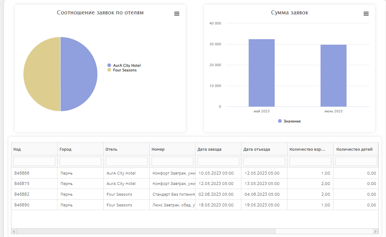Click the Пермь cell in row 846882

[80, 194]
